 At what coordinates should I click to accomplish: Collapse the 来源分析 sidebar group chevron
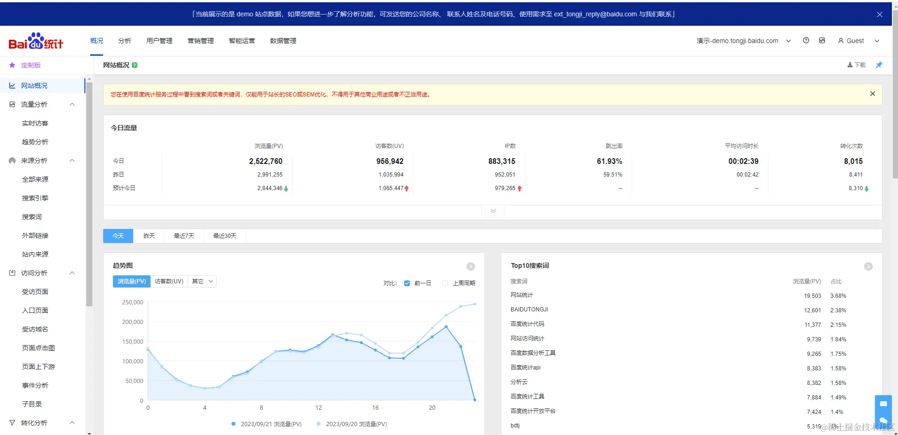72,161
